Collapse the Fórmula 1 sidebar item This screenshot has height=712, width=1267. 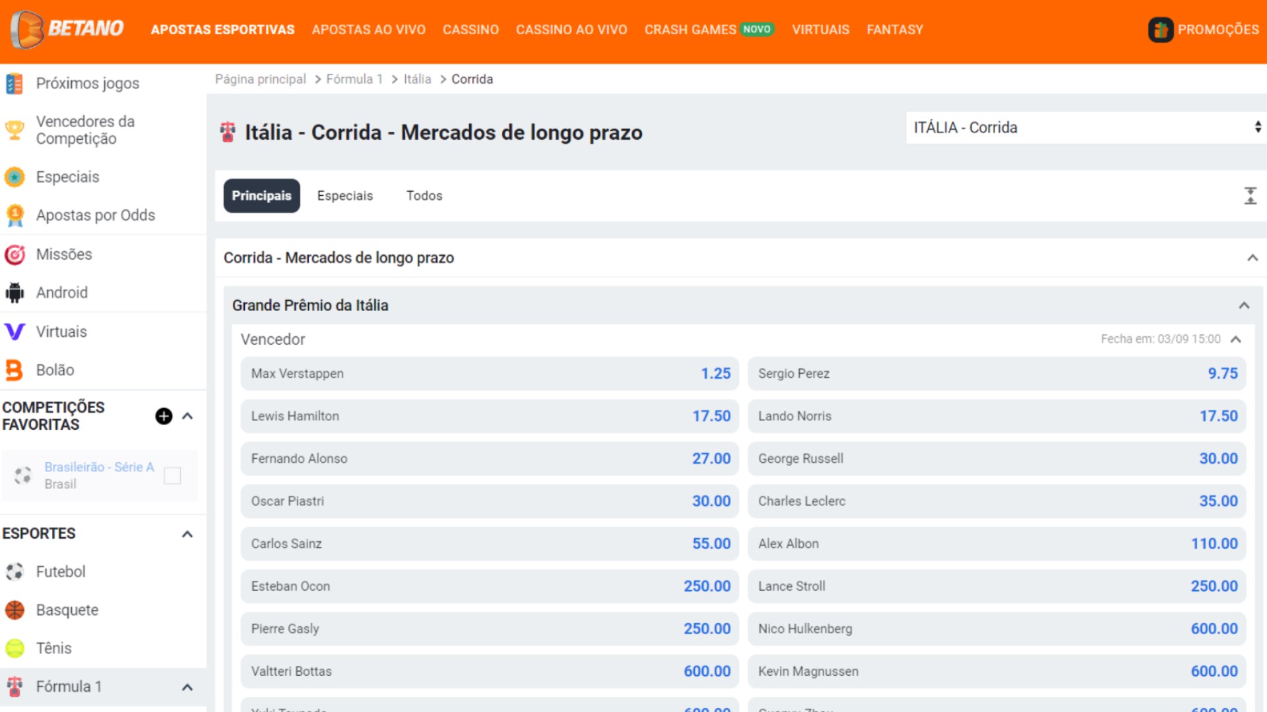click(187, 687)
